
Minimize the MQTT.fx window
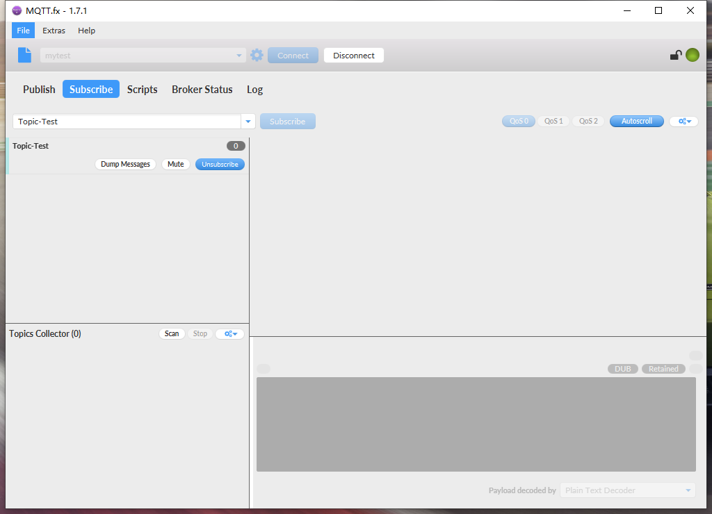tap(627, 10)
